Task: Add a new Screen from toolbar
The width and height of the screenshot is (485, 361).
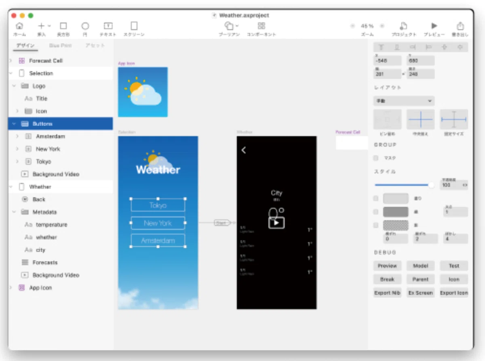Action: (134, 26)
